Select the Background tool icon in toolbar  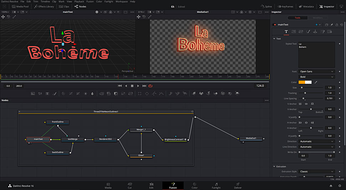pos(33,94)
